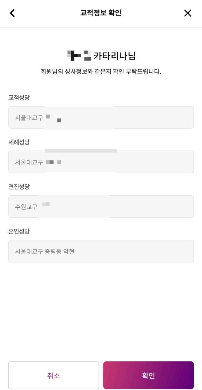Click the 견진성당 field label
The height and width of the screenshot is (390, 202).
click(19, 187)
